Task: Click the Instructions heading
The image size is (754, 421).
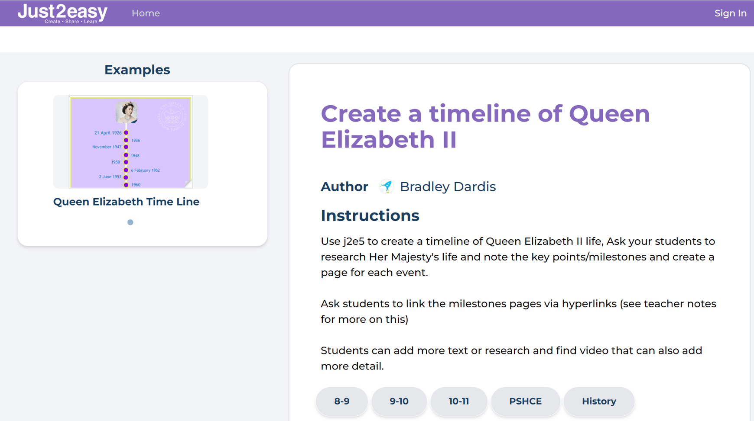Action: pos(370,215)
